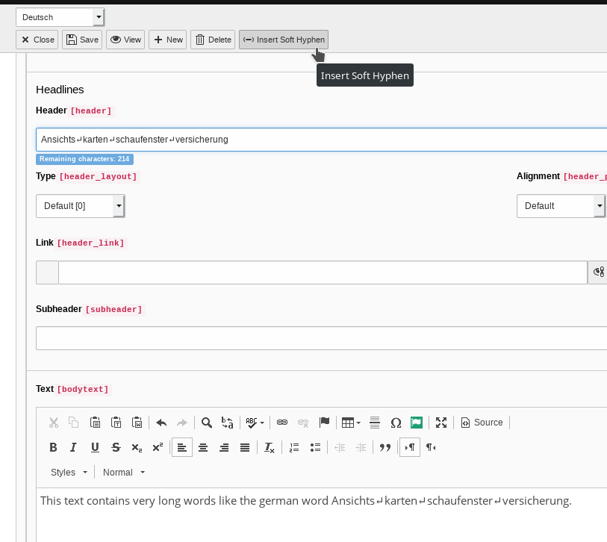
Task: Open the header Type dropdown
Action: [x=80, y=206]
